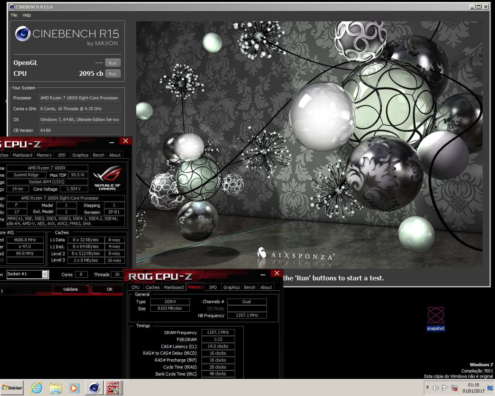
Task: Run the OpenGL benchmark
Action: (x=113, y=63)
